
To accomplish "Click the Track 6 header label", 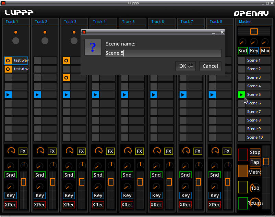I will (157, 22).
